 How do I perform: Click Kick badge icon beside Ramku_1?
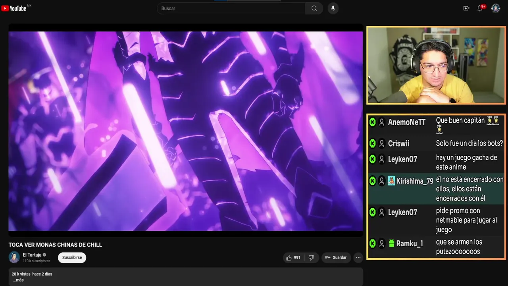pyautogui.click(x=372, y=243)
